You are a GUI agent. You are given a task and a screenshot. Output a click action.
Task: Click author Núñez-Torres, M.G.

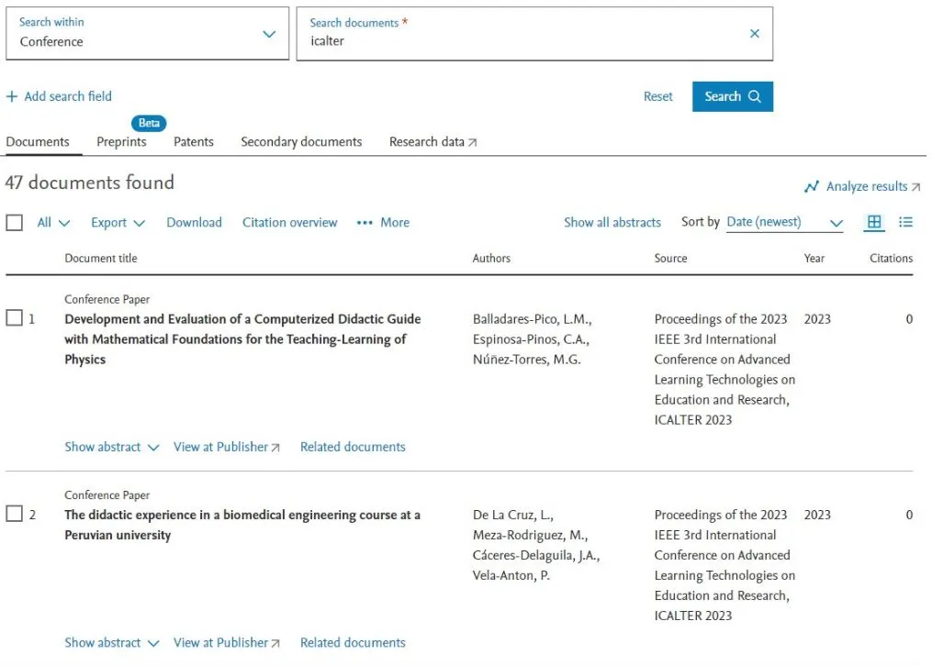point(527,360)
